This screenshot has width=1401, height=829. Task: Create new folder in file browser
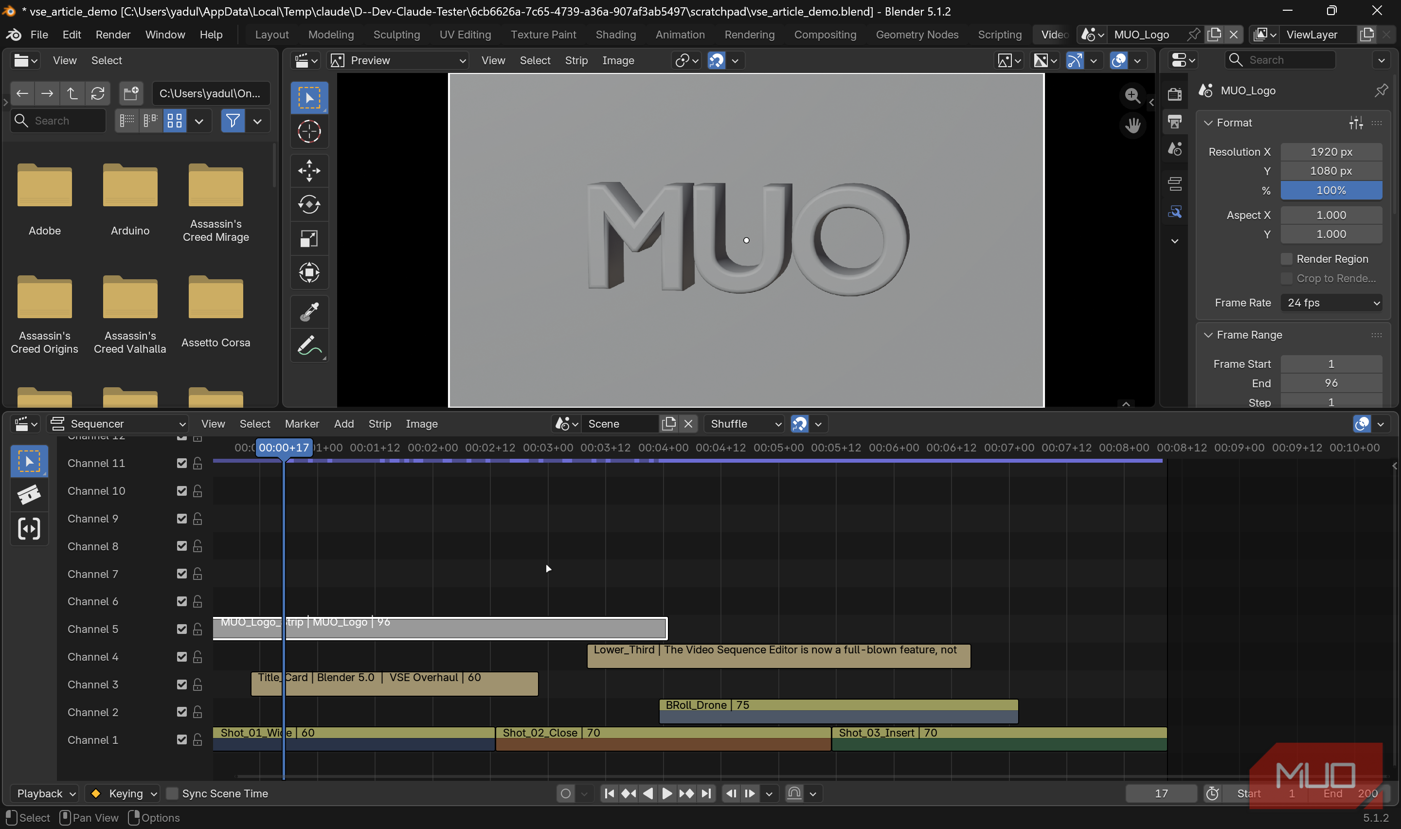pyautogui.click(x=131, y=93)
